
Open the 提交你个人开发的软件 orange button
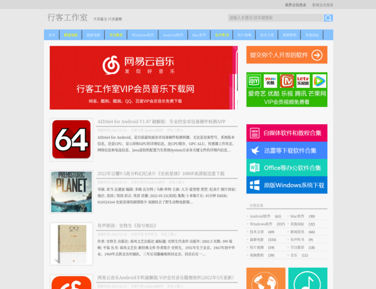pos(287,55)
